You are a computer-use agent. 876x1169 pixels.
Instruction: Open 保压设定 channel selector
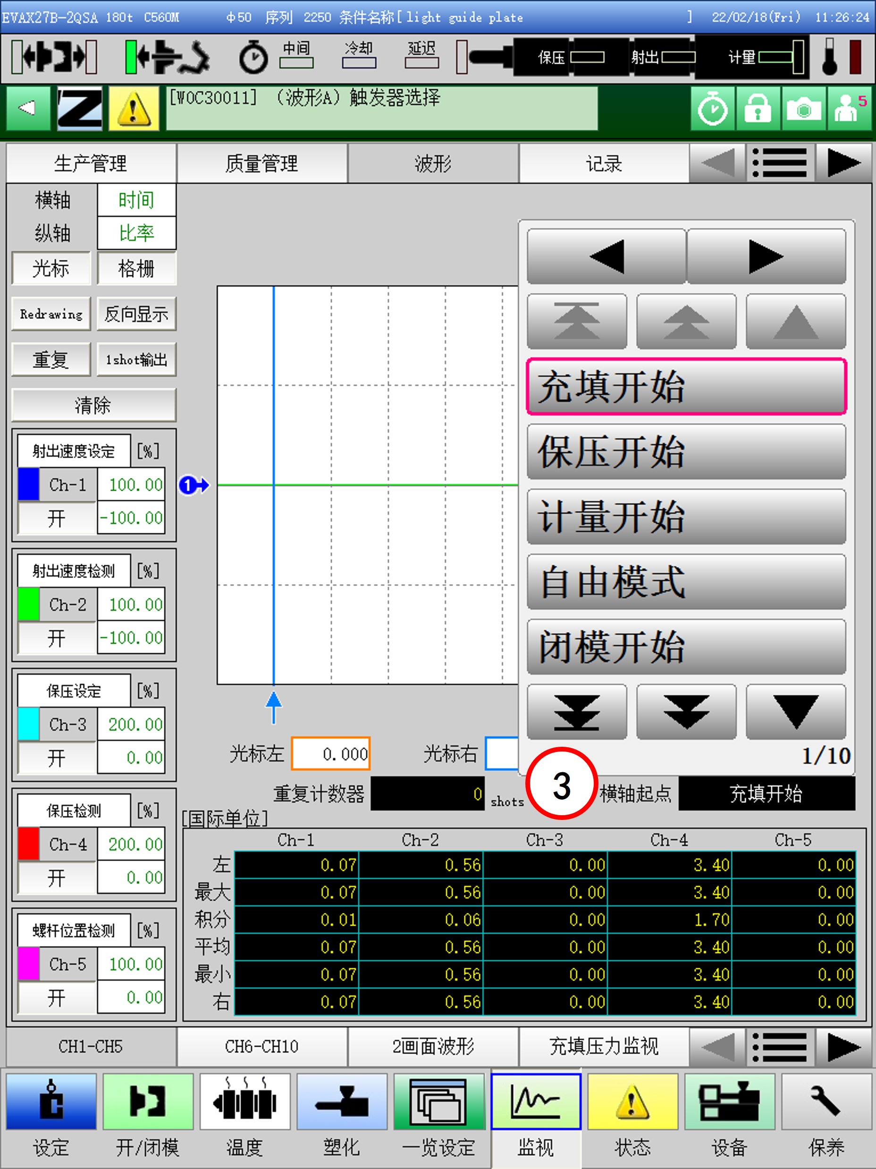click(74, 691)
